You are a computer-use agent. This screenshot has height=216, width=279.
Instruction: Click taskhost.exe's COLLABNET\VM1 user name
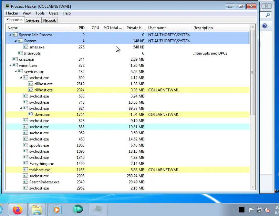click(x=163, y=170)
